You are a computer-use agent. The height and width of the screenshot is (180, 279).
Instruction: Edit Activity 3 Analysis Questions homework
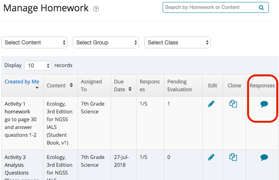click(211, 157)
